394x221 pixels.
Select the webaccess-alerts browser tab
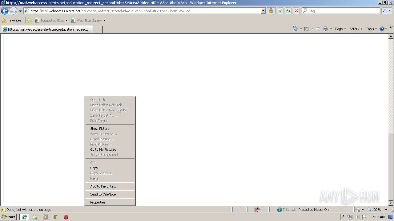[x=47, y=29]
